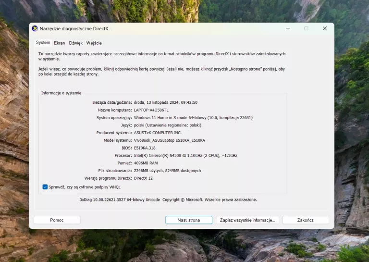Minimize the DirectX diagnostic window

click(x=288, y=28)
